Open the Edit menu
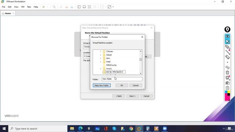235x132 pixels. 10,7
